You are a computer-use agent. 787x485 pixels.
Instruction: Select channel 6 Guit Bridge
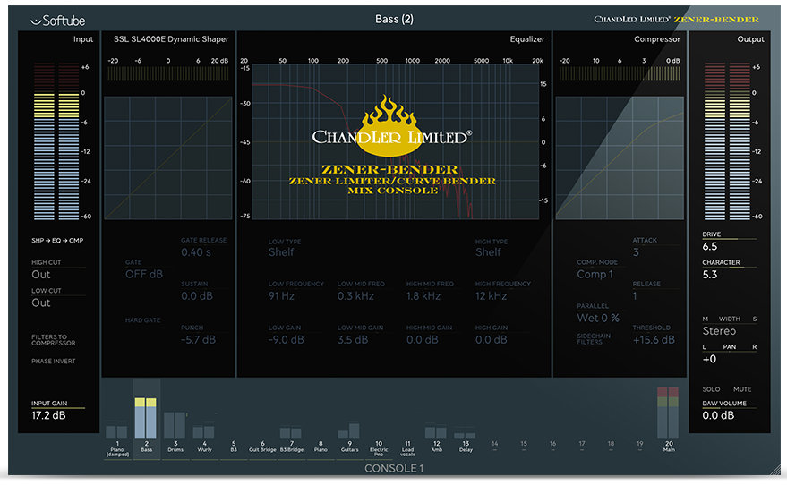(x=262, y=447)
